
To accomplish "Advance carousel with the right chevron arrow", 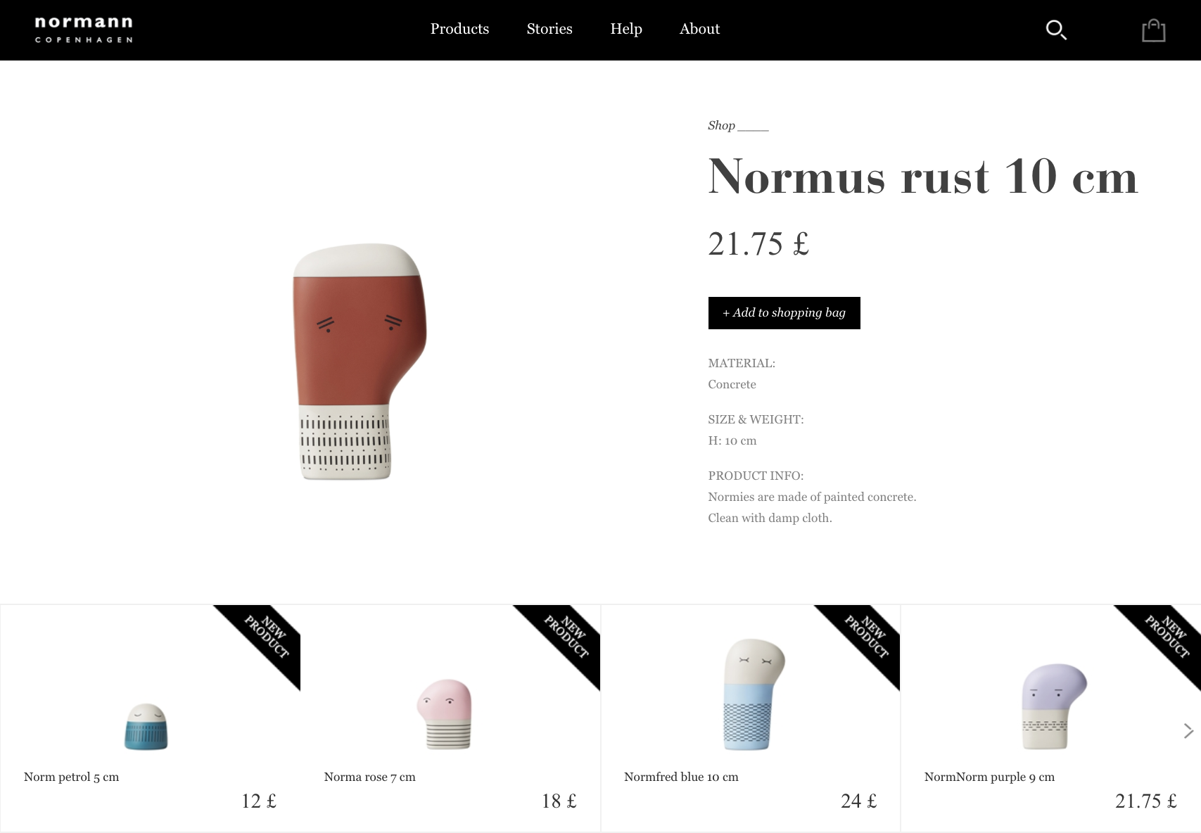I will 1188,731.
